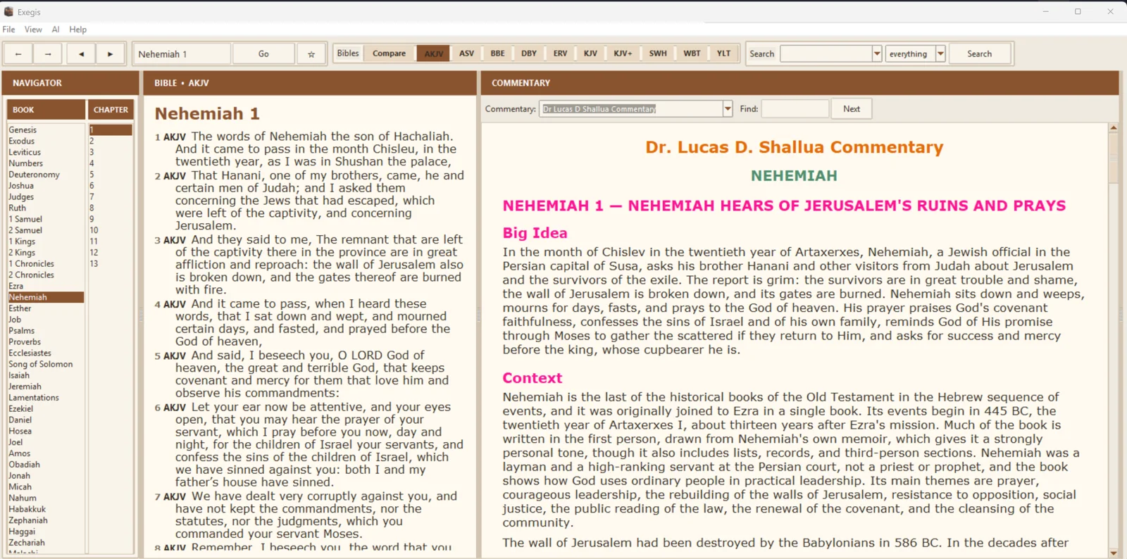Viewport: 1127px width, 559px height.
Task: Click the Search button in the toolbar
Action: click(x=979, y=54)
